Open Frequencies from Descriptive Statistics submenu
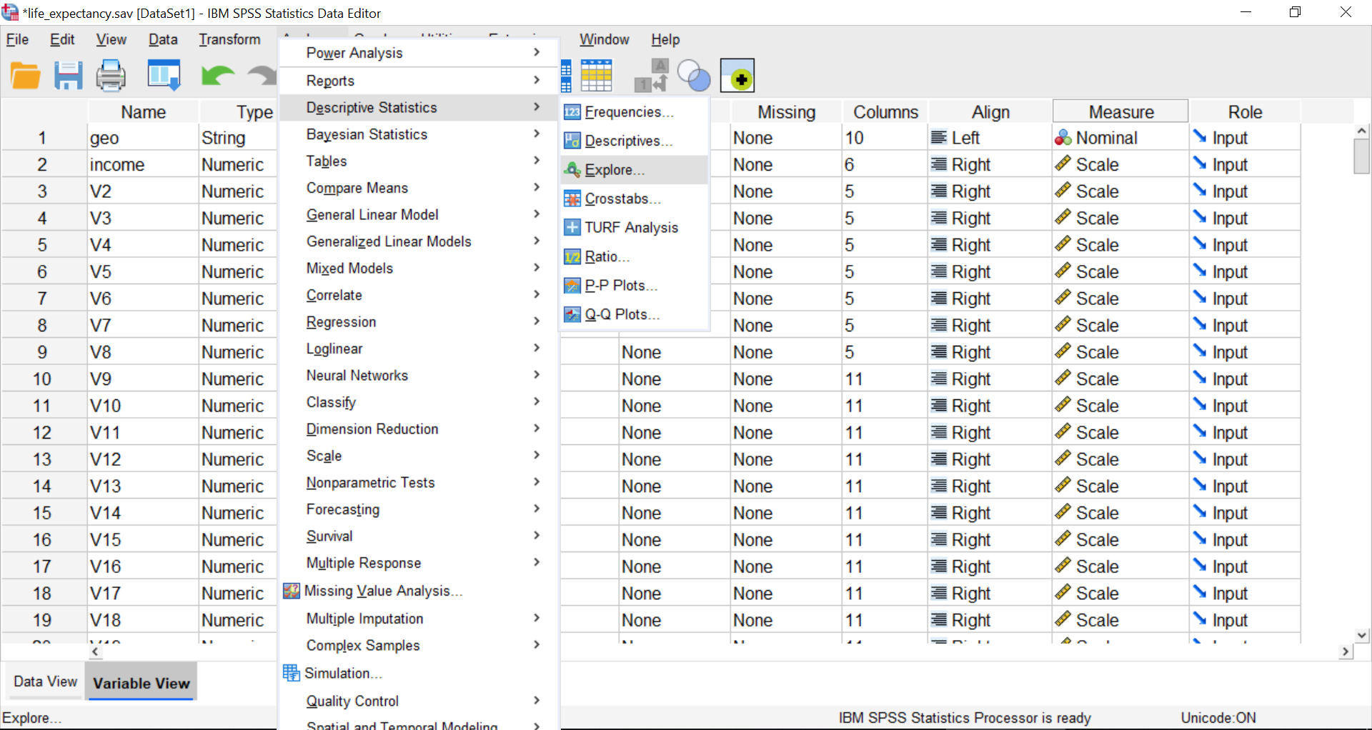The height and width of the screenshot is (730, 1372). point(634,112)
